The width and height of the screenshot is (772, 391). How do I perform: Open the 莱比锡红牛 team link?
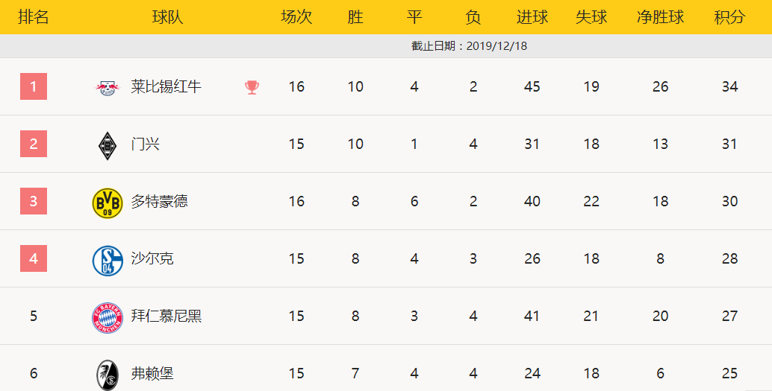(x=166, y=86)
